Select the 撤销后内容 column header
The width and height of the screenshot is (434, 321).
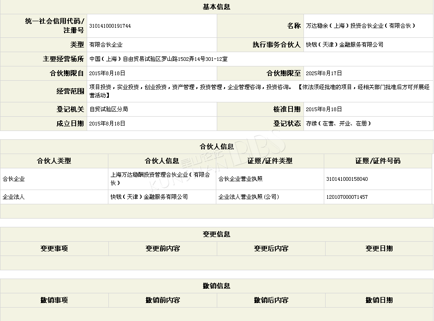point(271,300)
